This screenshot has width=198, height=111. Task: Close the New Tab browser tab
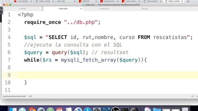click(75, 1)
